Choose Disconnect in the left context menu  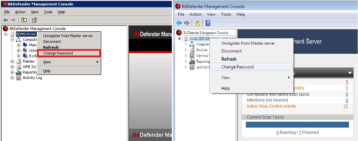click(x=69, y=42)
